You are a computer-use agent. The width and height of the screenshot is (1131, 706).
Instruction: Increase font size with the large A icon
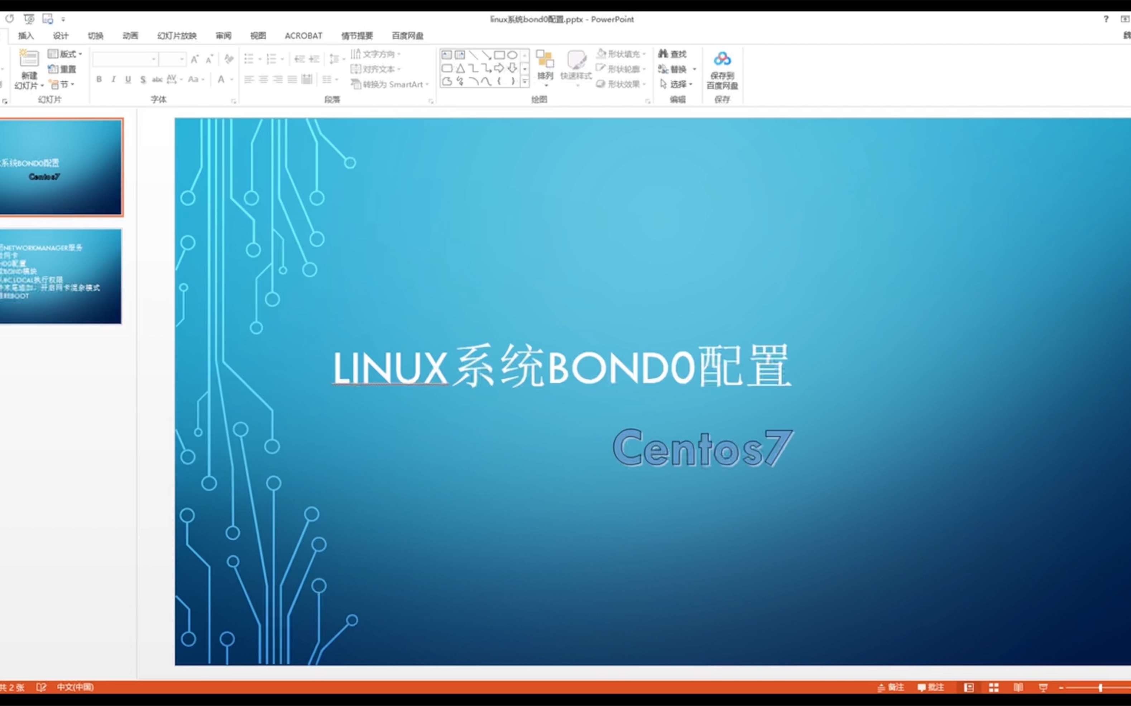click(195, 59)
